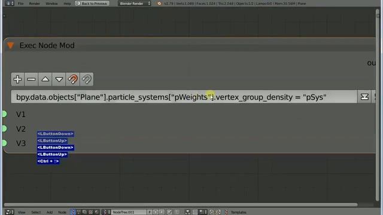Viewport: 383px width, 215px height.
Task: Open the Select menu in the node editor header
Action: [36, 213]
